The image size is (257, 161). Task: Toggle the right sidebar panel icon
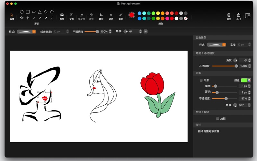click(x=247, y=15)
